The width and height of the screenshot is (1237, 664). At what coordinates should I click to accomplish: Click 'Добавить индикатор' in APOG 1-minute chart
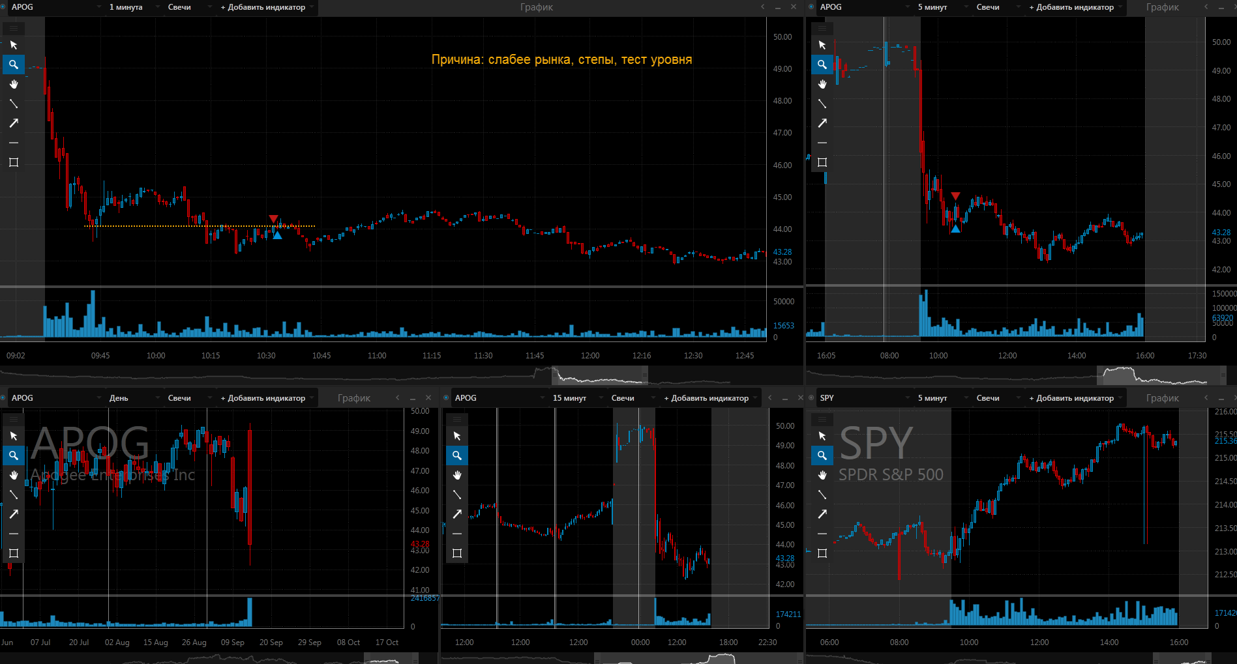pos(267,7)
